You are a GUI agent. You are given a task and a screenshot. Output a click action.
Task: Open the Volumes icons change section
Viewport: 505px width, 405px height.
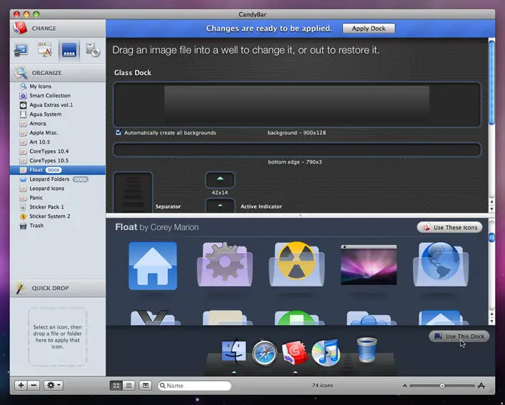click(93, 50)
